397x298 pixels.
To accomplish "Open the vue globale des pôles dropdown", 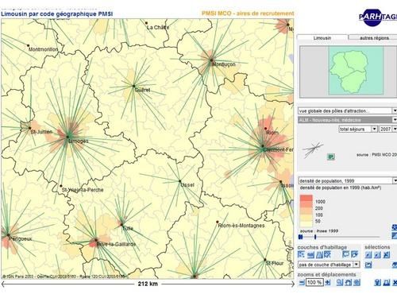I will (347, 110).
